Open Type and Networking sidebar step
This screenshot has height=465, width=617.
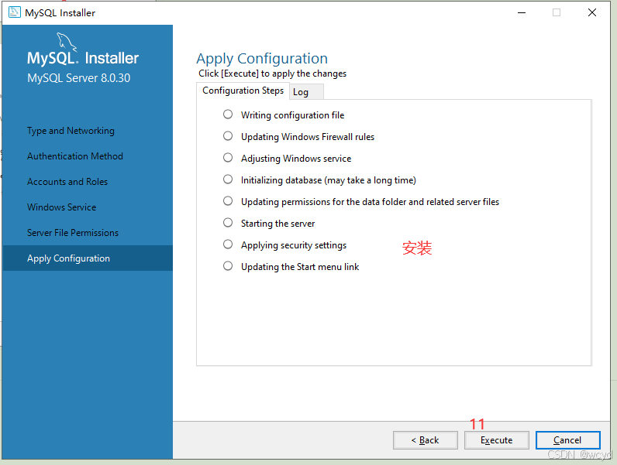point(71,131)
